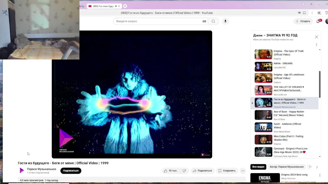Share the video via Поделиться
The height and width of the screenshot is (184, 328).
(x=202, y=171)
